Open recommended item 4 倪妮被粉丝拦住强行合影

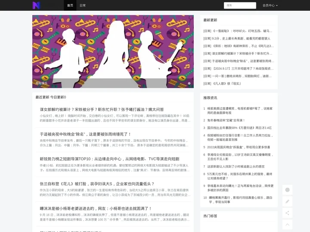coord(240,137)
